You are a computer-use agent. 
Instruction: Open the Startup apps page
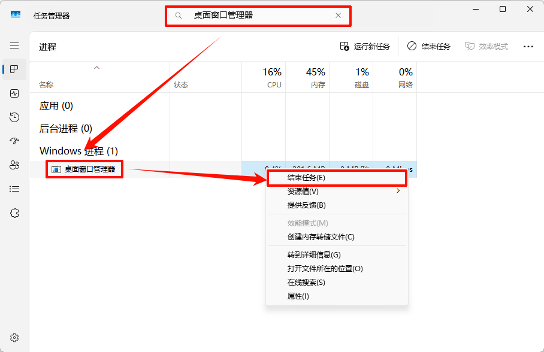pyautogui.click(x=13, y=141)
